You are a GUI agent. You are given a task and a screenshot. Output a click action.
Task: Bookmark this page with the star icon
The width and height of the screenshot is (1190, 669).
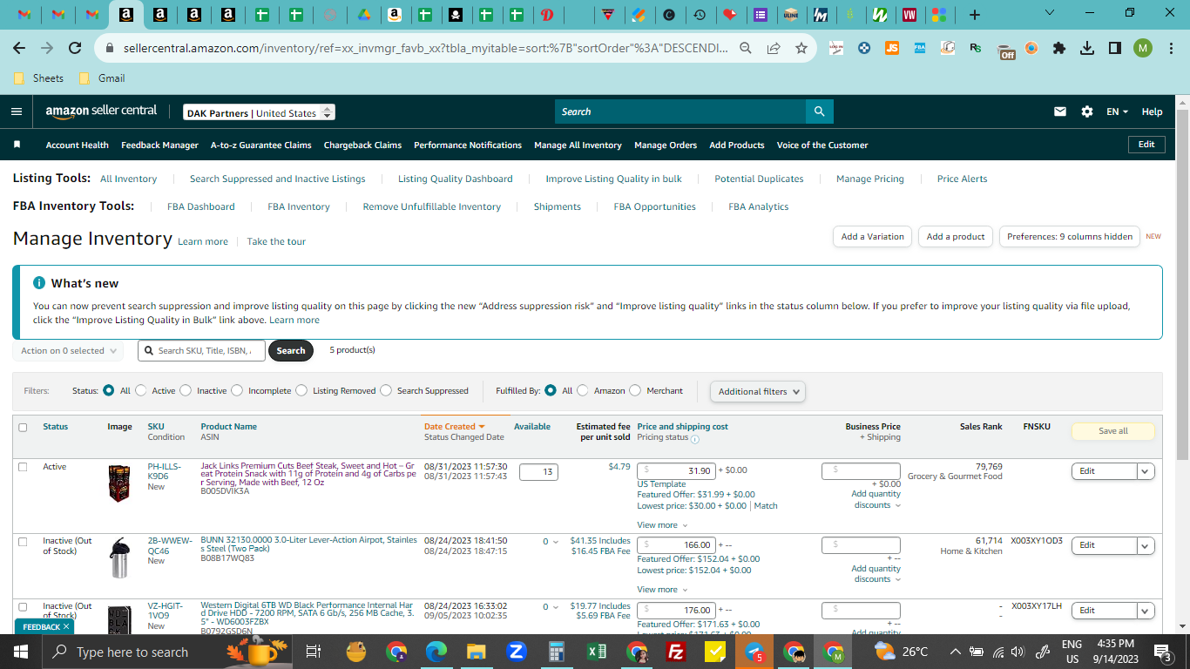click(801, 48)
